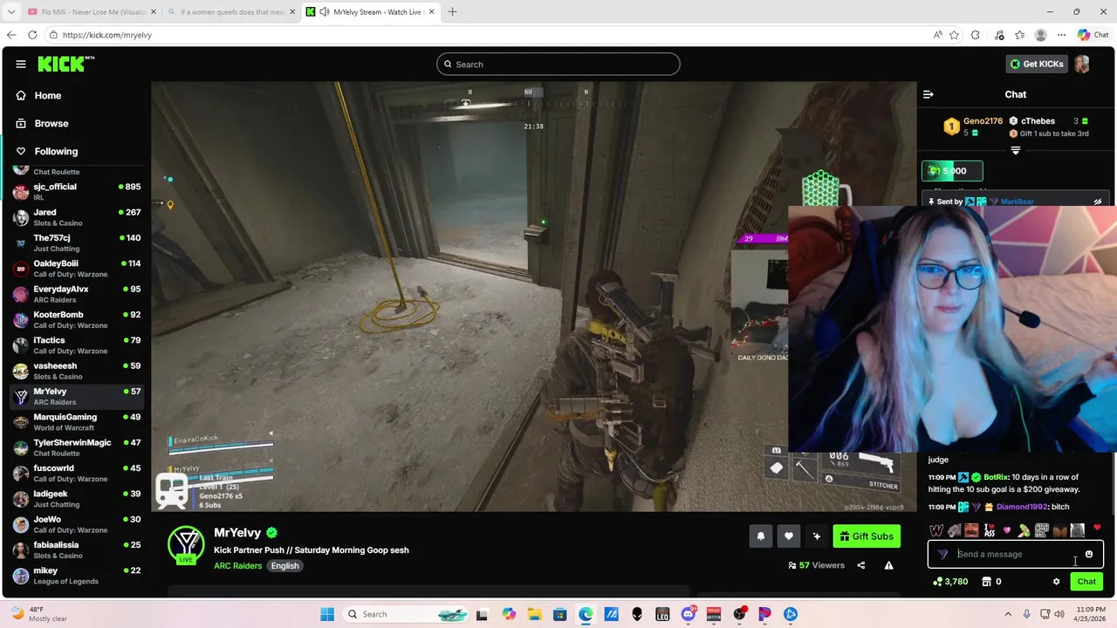Image resolution: width=1117 pixels, height=628 pixels.
Task: Open The757cj channel in sidebar
Action: (x=76, y=242)
